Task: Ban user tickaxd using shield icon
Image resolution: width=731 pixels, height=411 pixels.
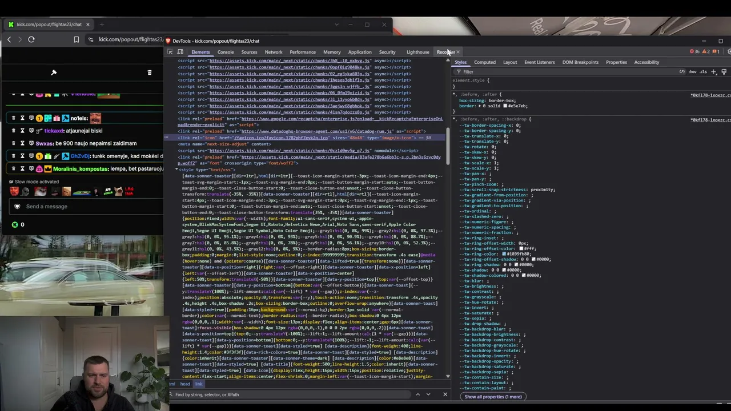Action: click(31, 131)
